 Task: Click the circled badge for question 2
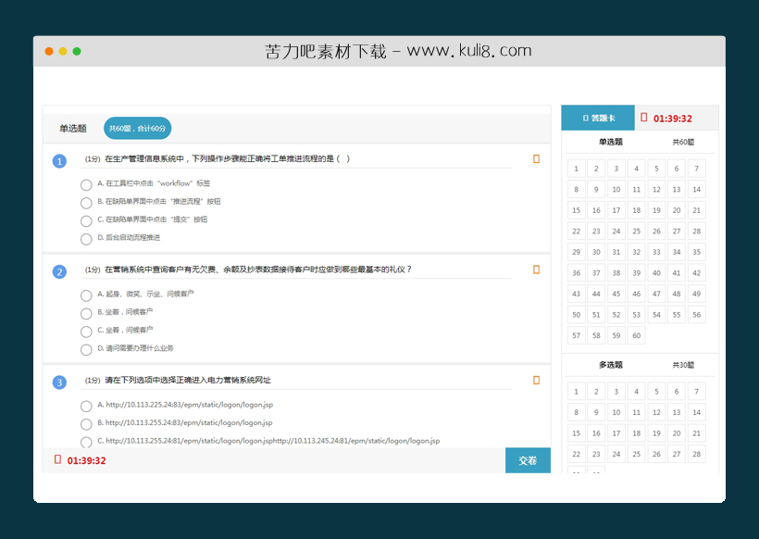(x=59, y=271)
